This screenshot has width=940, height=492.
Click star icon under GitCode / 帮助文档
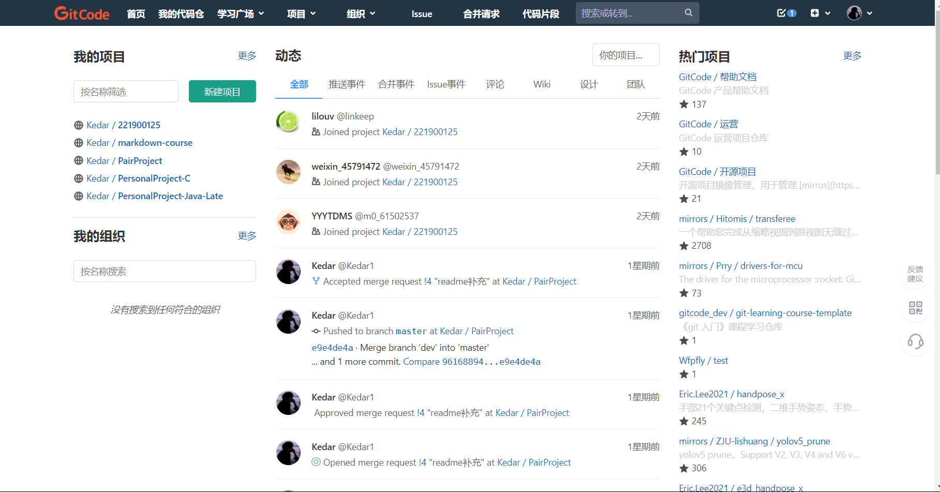[684, 105]
